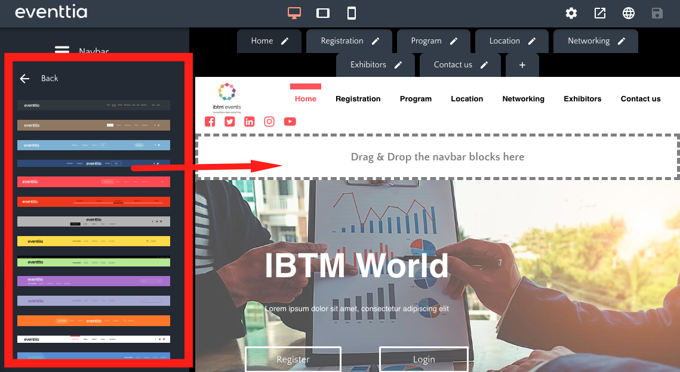Click the Login button on hero
This screenshot has width=680, height=372.
[424, 359]
